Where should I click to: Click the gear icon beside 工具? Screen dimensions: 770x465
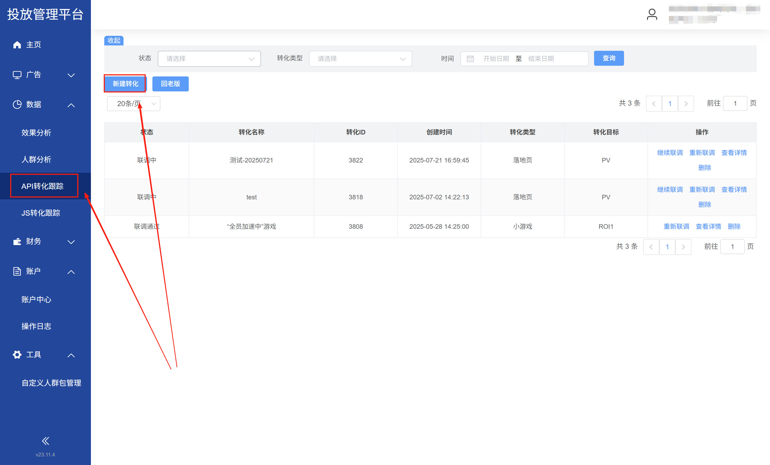coord(17,354)
